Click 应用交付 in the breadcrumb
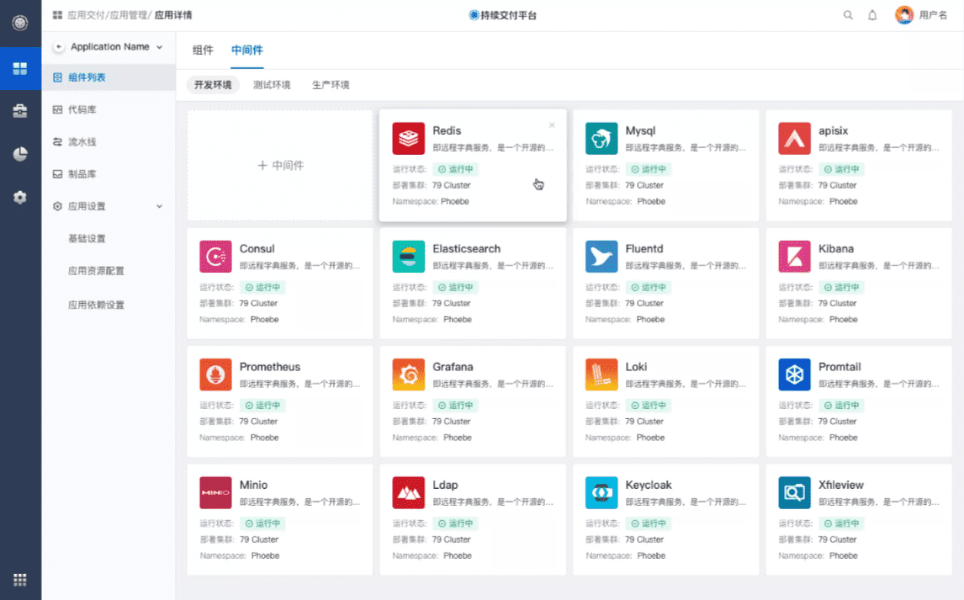 [x=86, y=15]
